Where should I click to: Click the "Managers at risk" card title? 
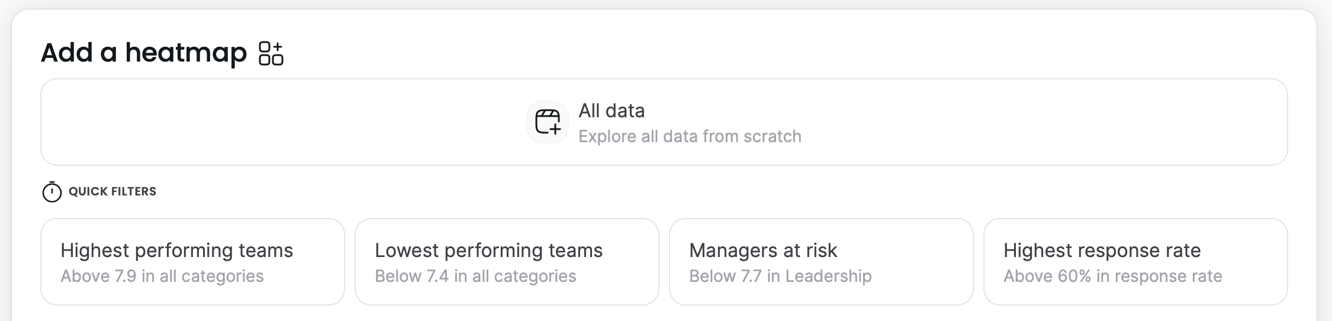pyautogui.click(x=763, y=251)
